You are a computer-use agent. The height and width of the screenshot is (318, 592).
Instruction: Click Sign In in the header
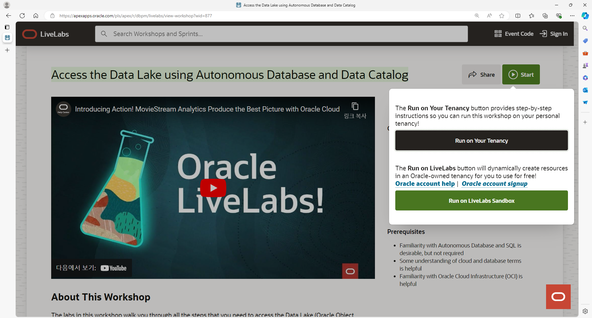coord(554,34)
